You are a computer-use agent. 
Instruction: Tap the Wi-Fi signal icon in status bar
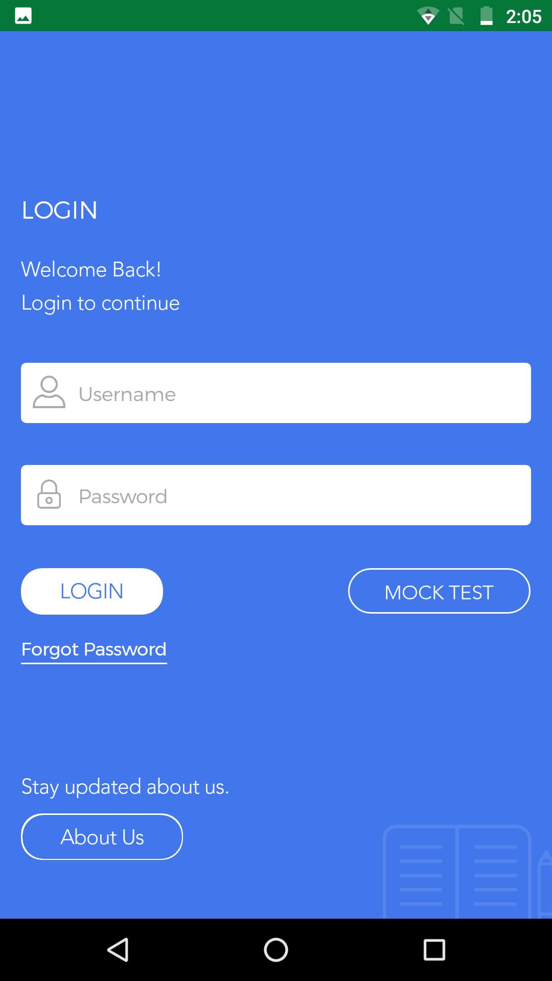[x=428, y=16]
